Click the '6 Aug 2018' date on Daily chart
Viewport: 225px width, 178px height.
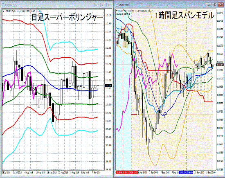29,172
